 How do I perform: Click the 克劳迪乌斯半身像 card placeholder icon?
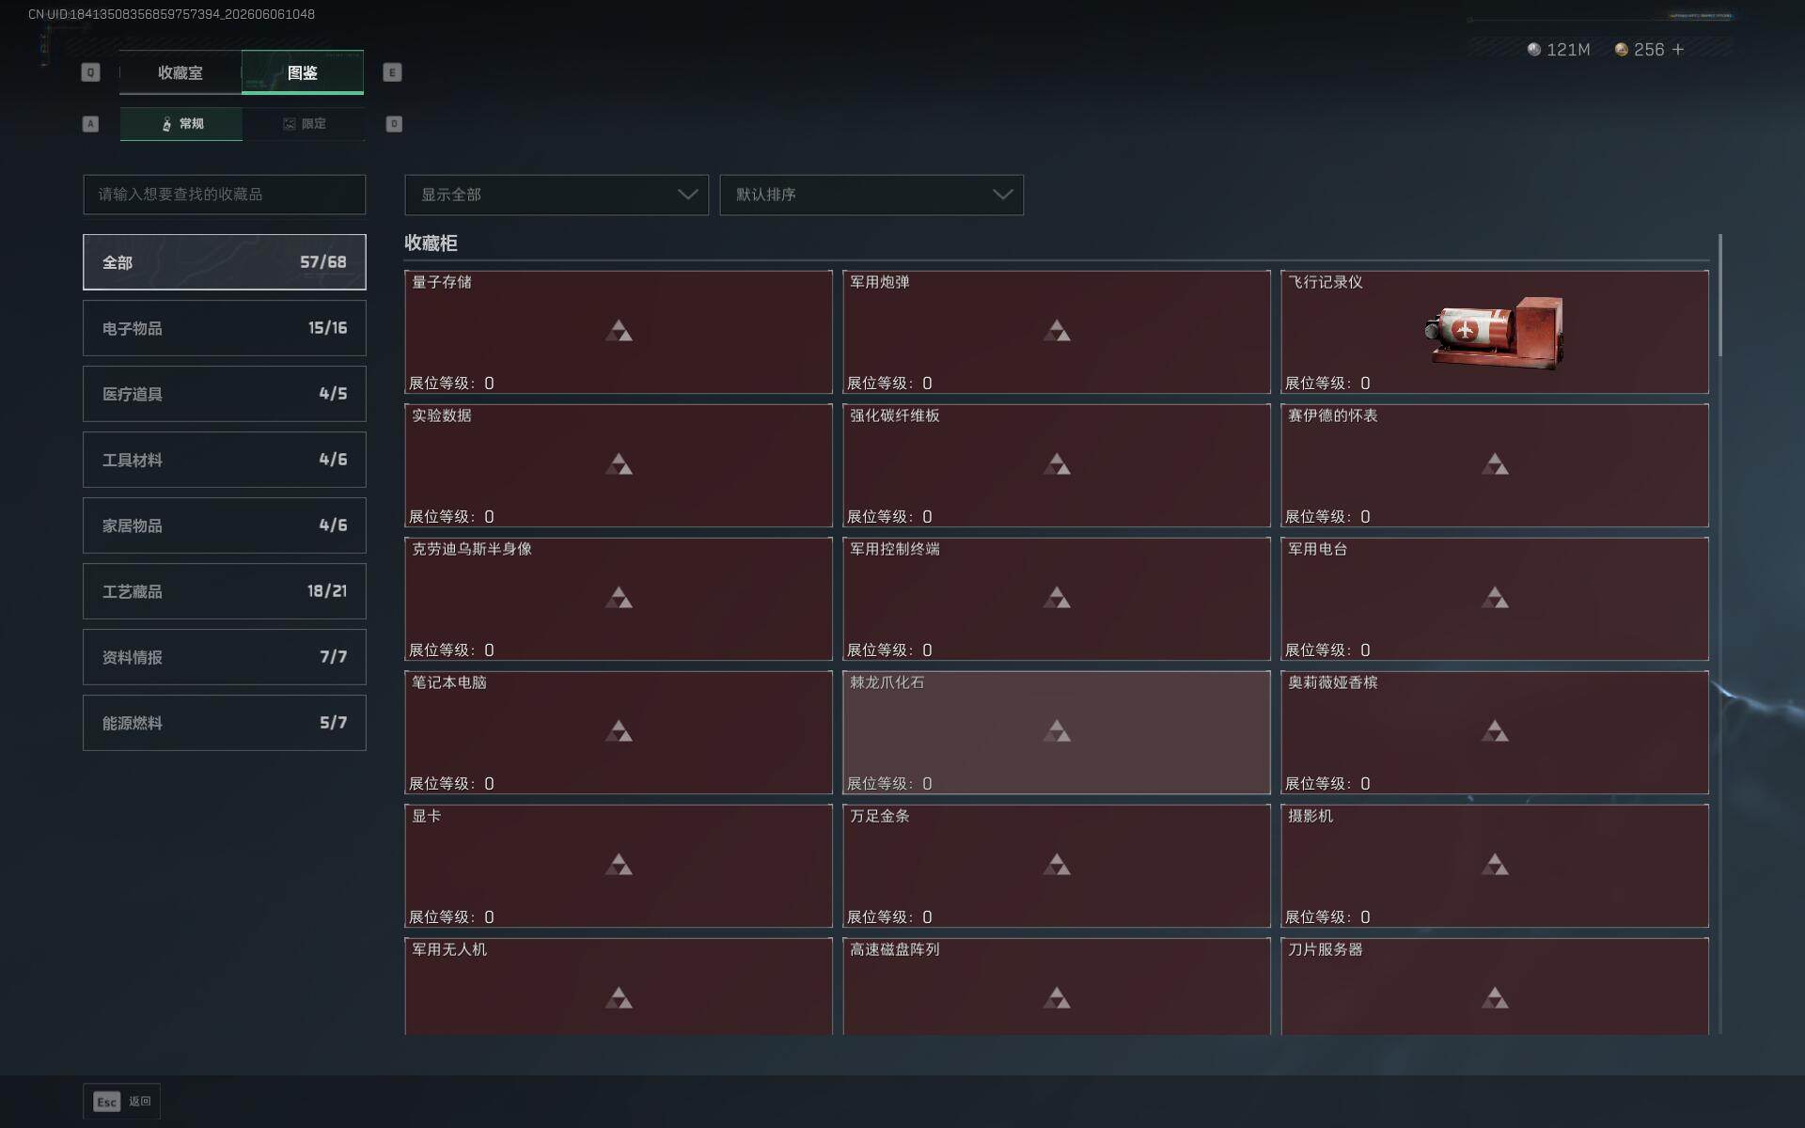[619, 597]
